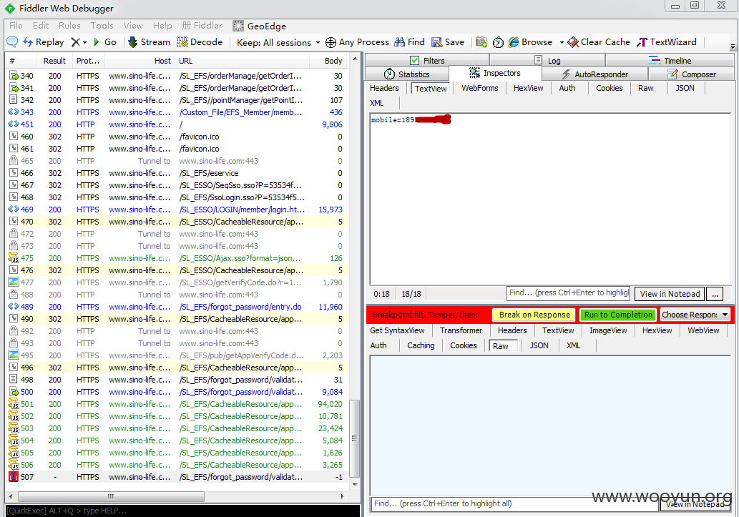The width and height of the screenshot is (739, 517).
Task: Launch Browse with IE icon
Action: click(x=531, y=42)
